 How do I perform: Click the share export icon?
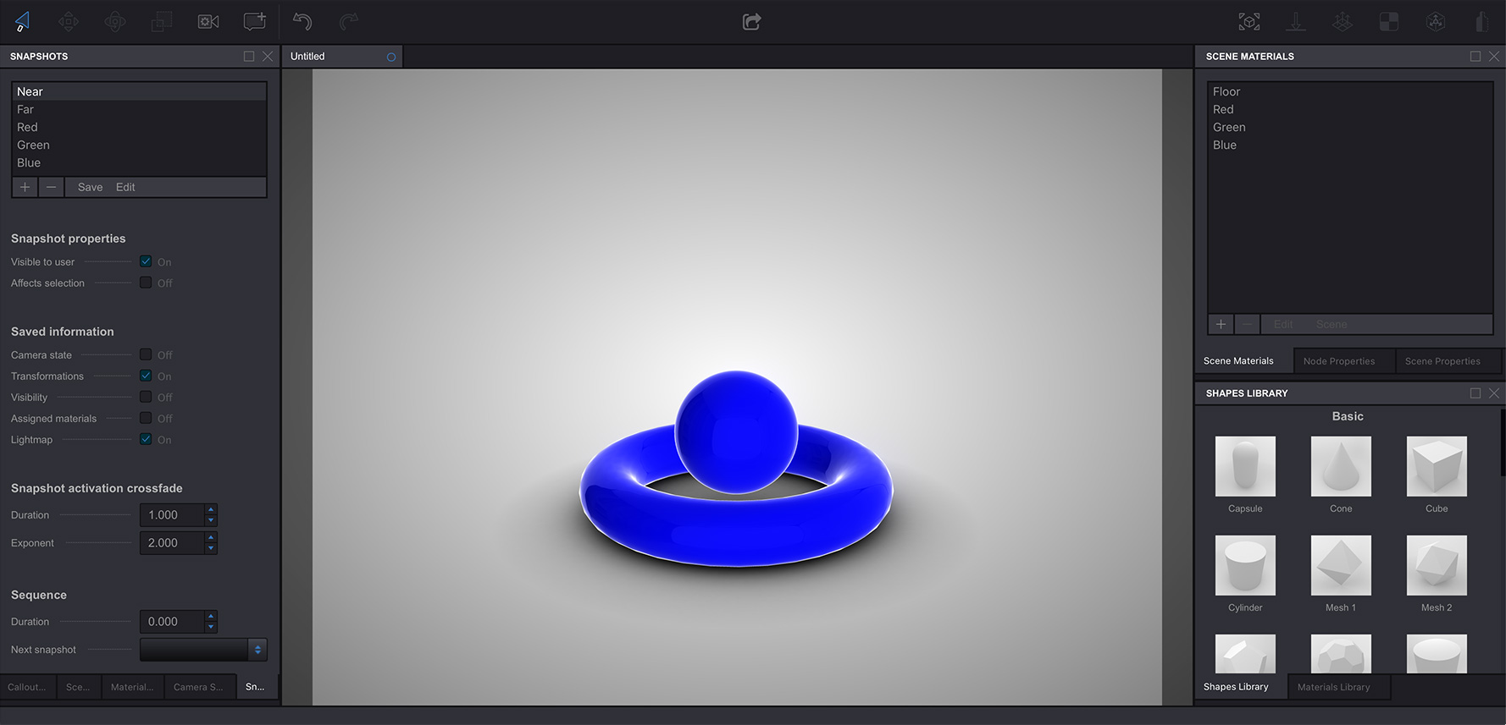point(751,21)
